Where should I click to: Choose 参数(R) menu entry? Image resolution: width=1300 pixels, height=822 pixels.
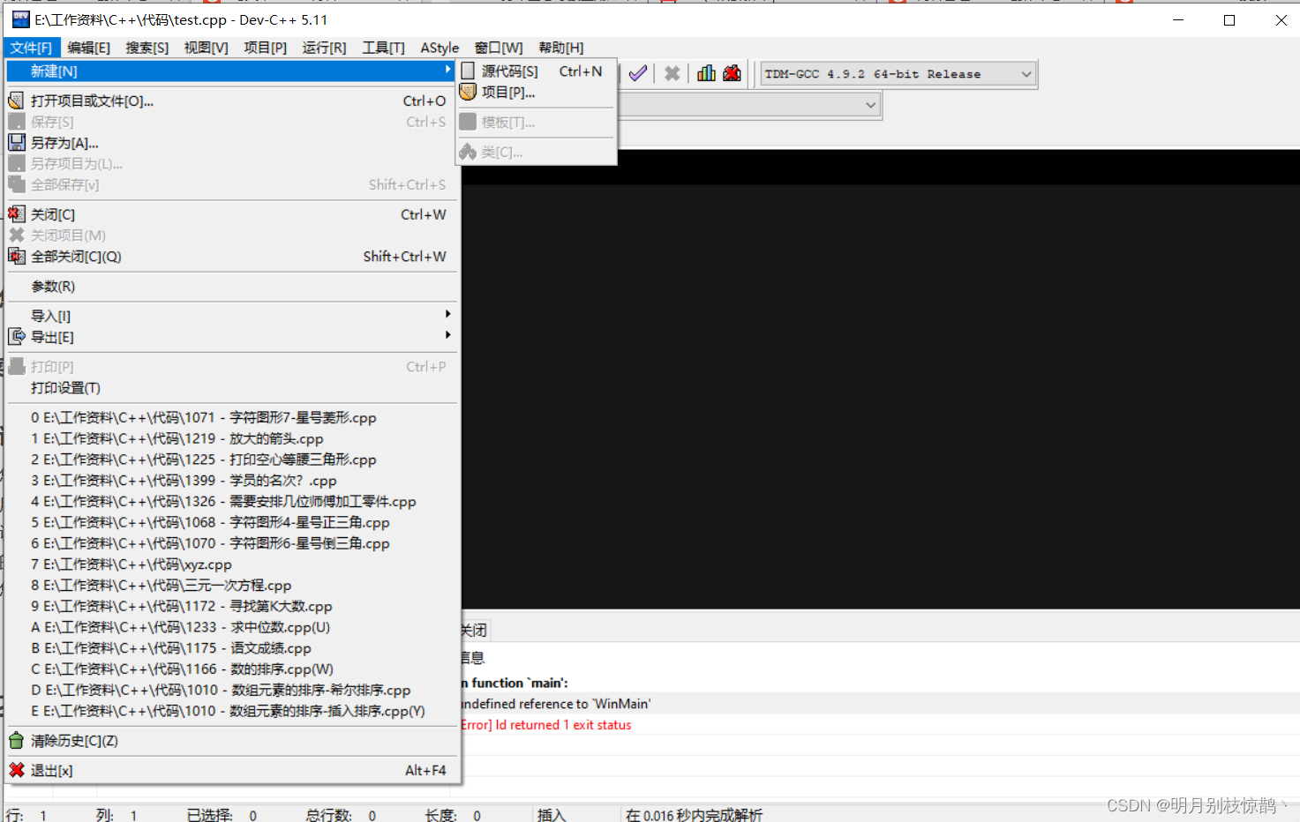[x=232, y=286]
